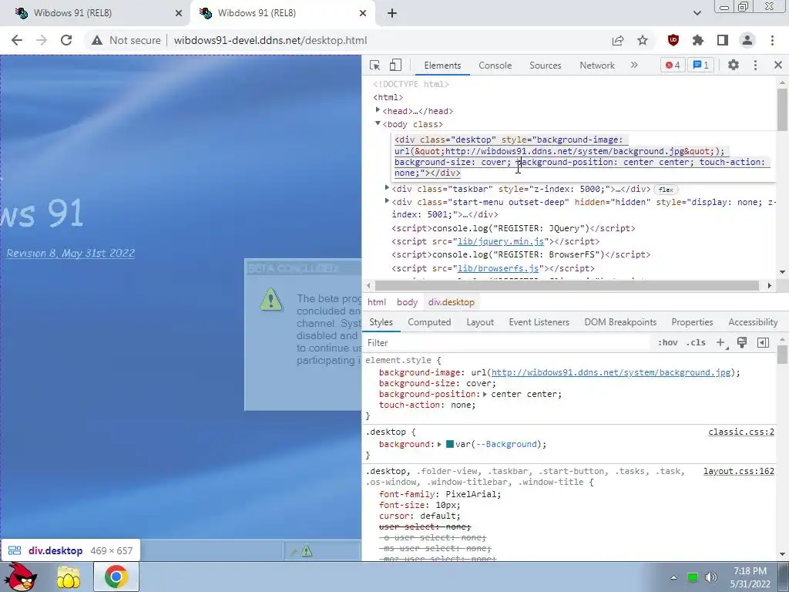The image size is (789, 592).
Task: Open background.jpg URL link in Styles
Action: [611, 372]
